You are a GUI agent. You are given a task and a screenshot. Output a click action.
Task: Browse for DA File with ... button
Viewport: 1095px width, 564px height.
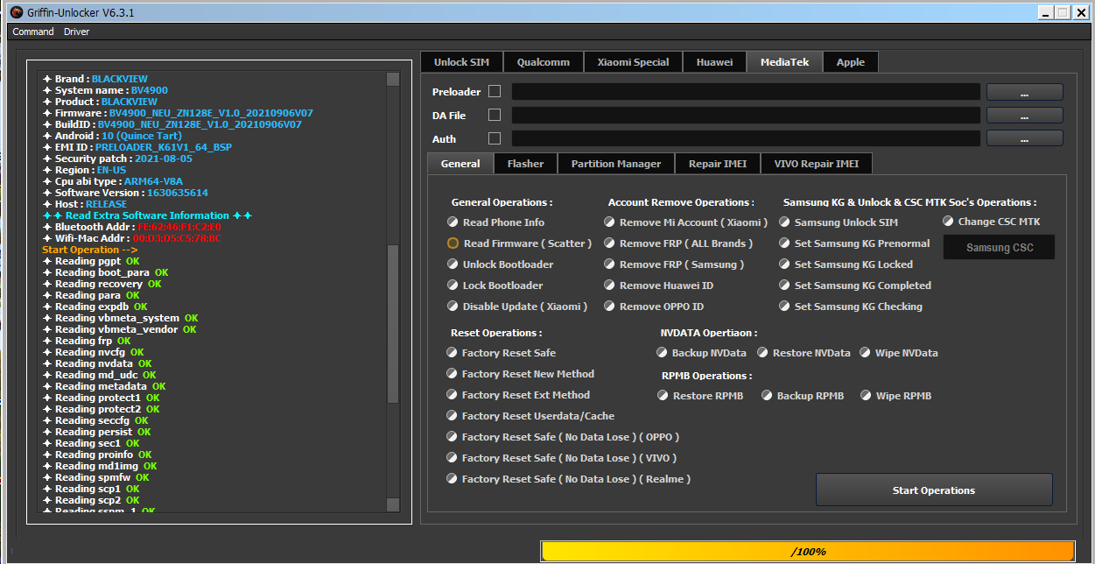pos(1024,116)
